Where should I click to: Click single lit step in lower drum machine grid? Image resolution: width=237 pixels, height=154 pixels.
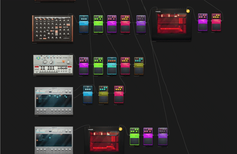click(50, 138)
